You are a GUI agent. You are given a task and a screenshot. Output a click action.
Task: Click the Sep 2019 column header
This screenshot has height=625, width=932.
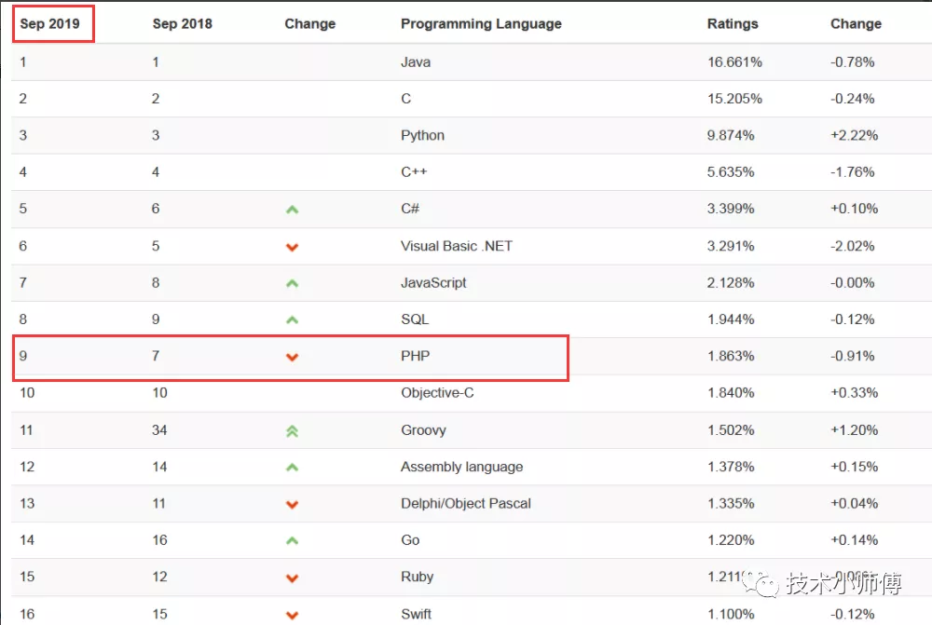coord(50,23)
